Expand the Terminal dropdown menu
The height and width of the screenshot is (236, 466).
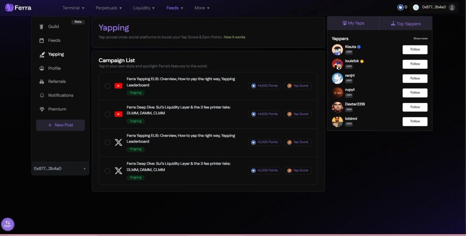[73, 8]
